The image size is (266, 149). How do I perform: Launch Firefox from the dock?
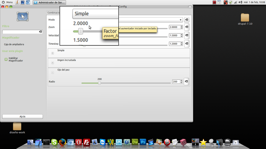[62, 142]
